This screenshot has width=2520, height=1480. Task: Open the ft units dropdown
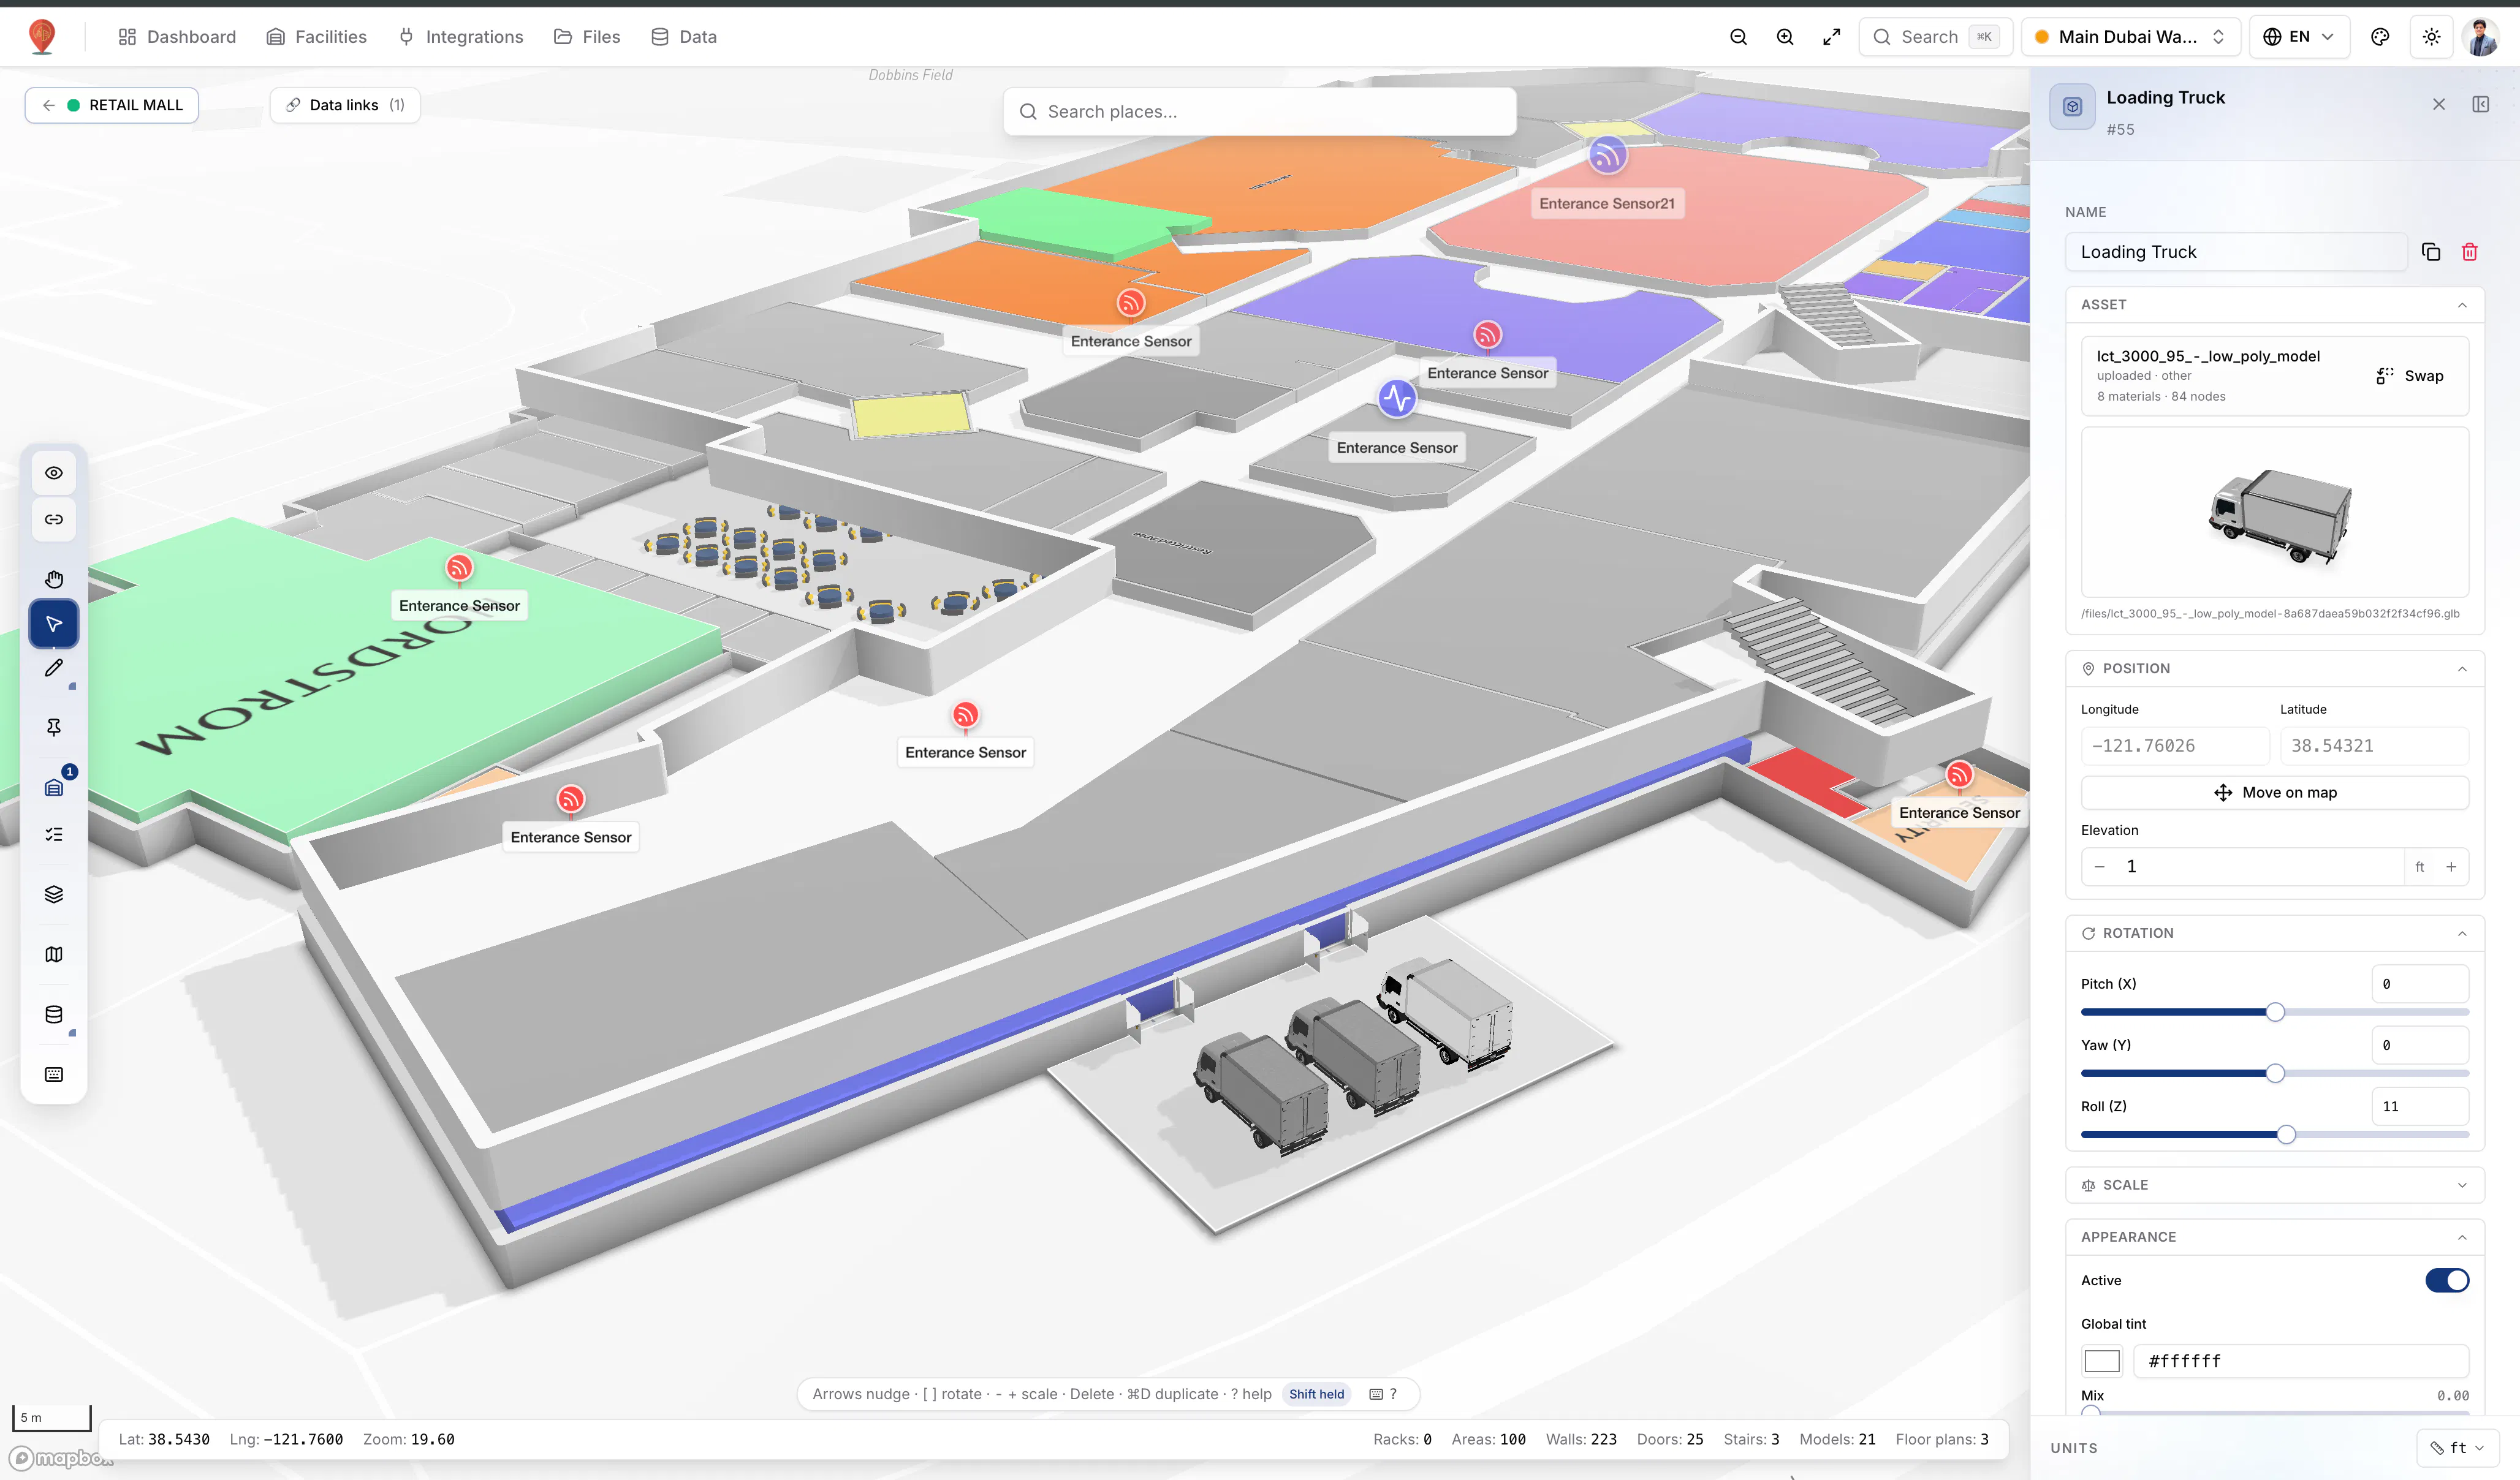(2458, 1447)
